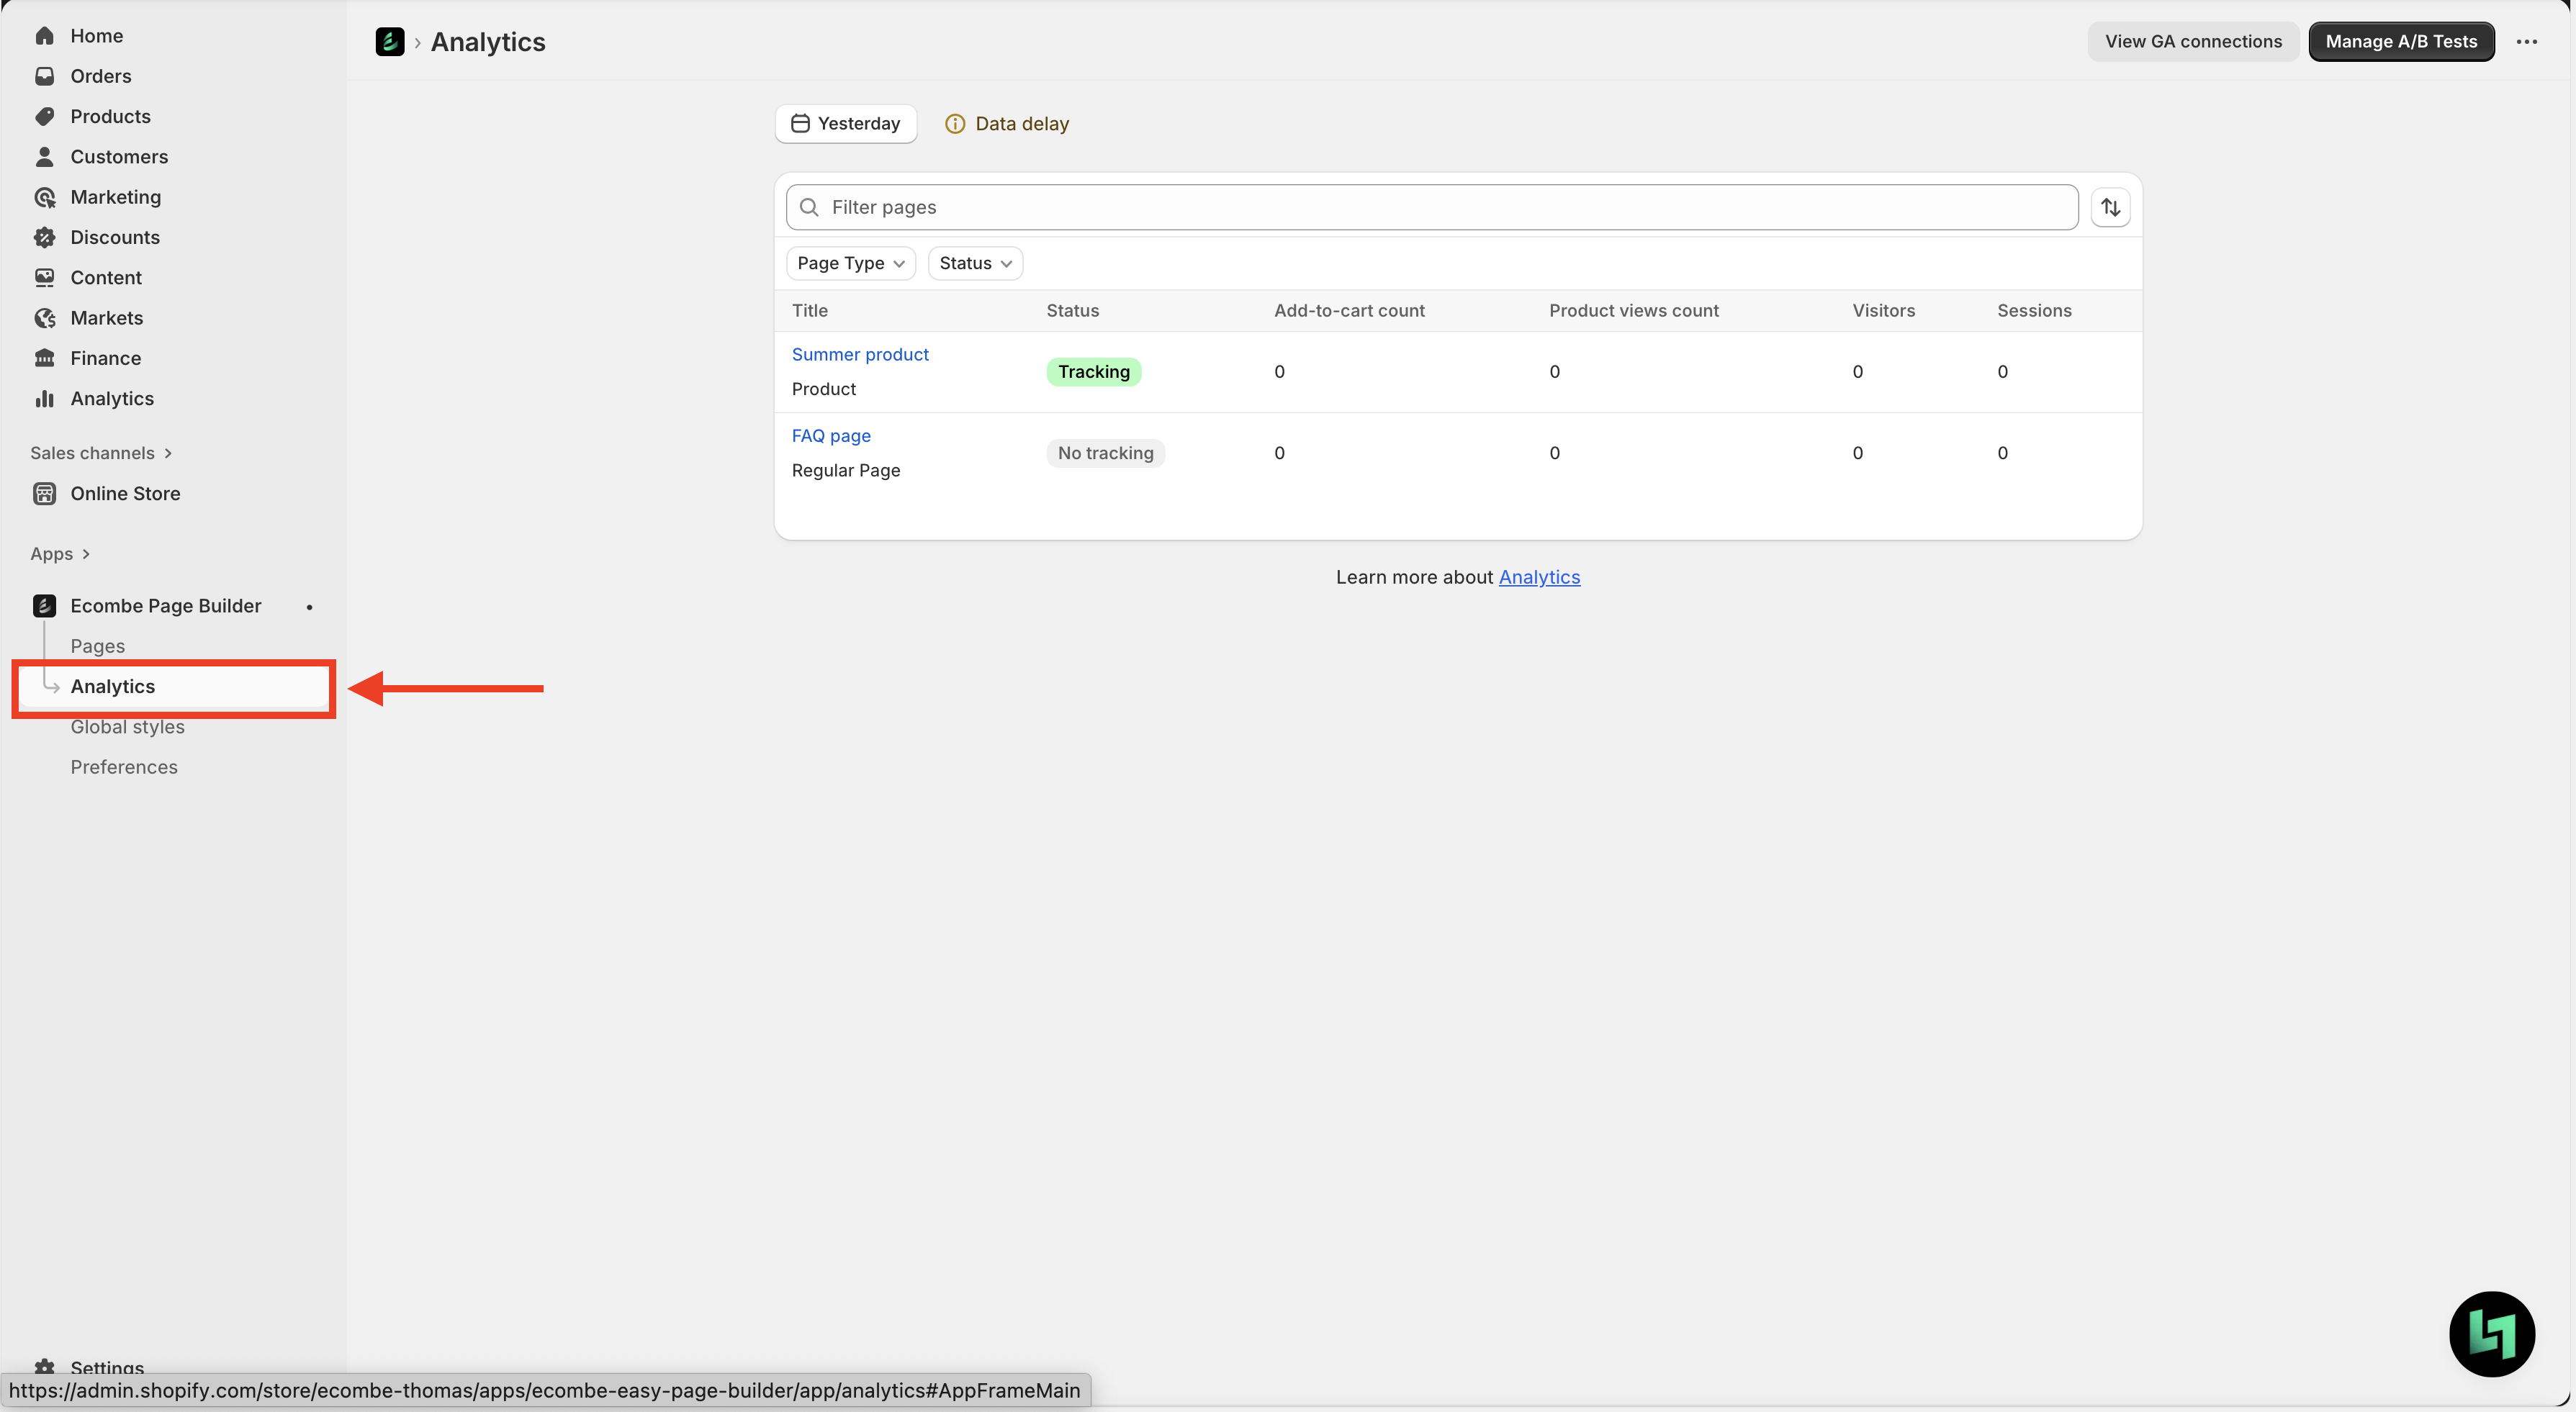
Task: Open the Yesterday date range picker
Action: 846,124
